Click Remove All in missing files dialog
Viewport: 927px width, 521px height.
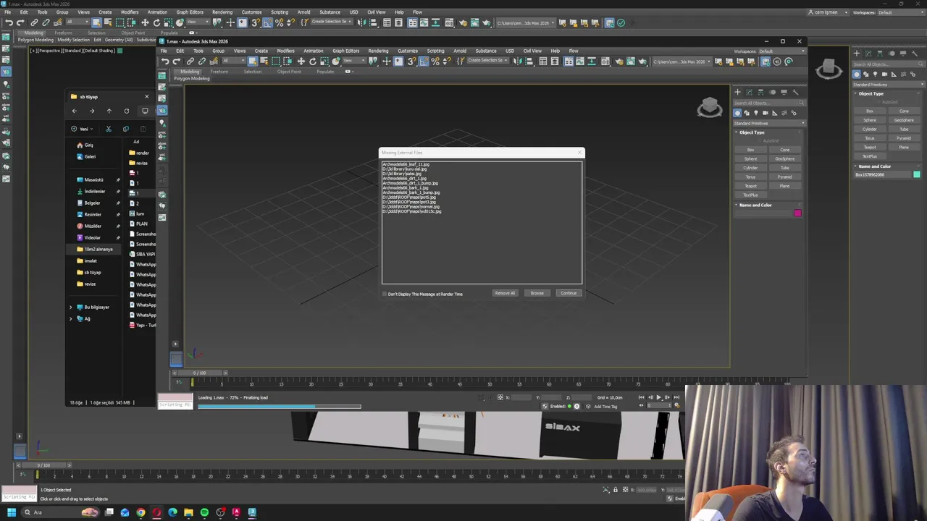click(505, 293)
